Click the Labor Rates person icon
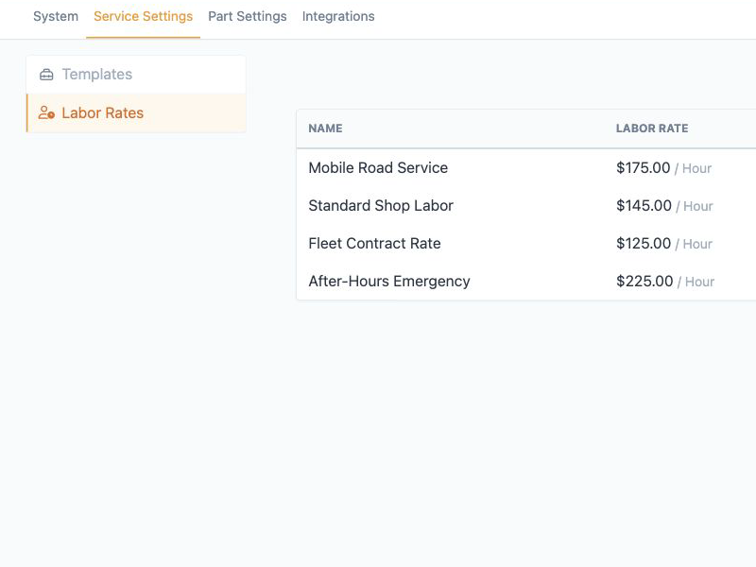Viewport: 756px width, 567px height. click(46, 112)
